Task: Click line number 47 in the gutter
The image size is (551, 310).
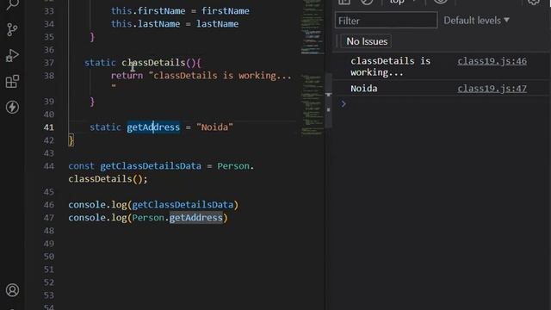Action: 49,218
